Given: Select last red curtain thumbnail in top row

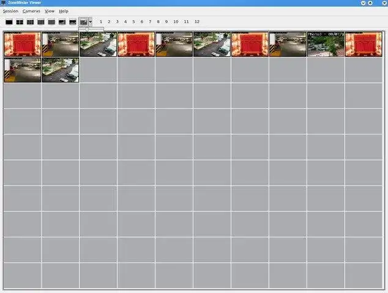Looking at the screenshot, I should tap(364, 44).
